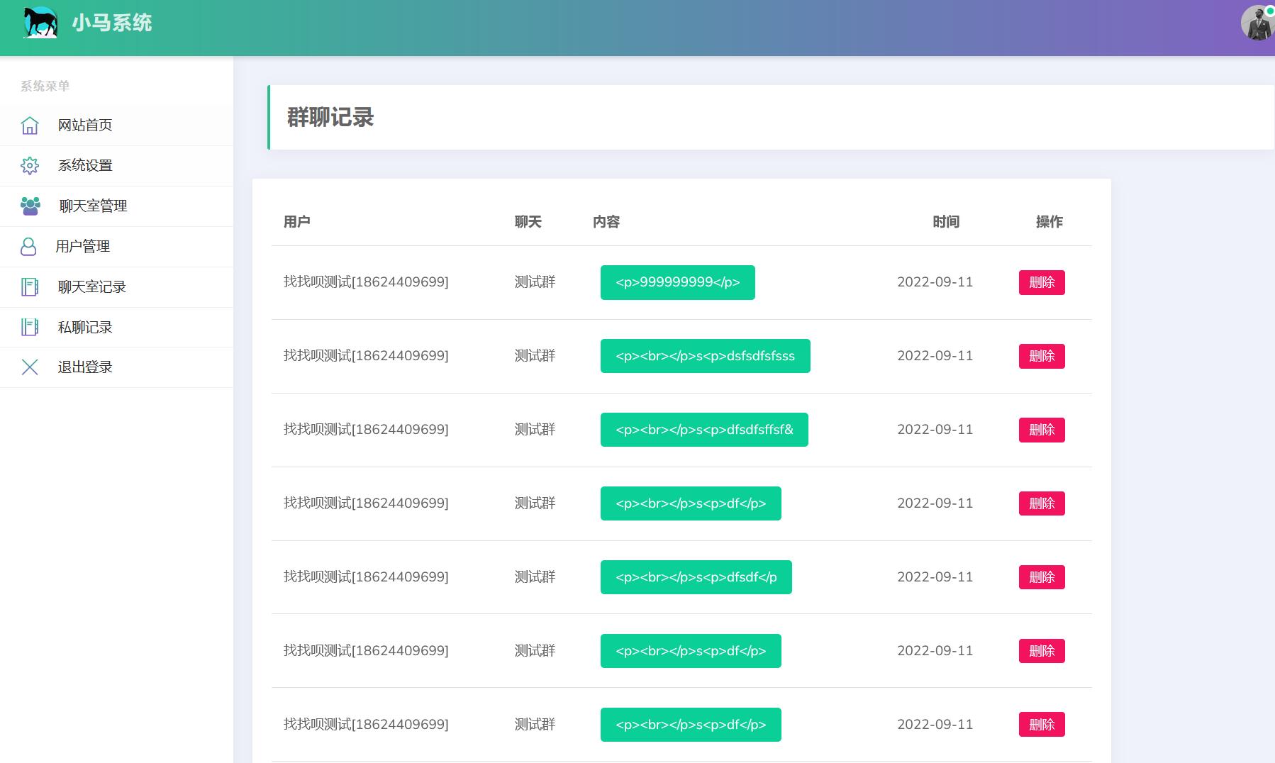Click the green <p>999999999</p> content tag
Viewport: 1275px width, 763px height.
677,282
